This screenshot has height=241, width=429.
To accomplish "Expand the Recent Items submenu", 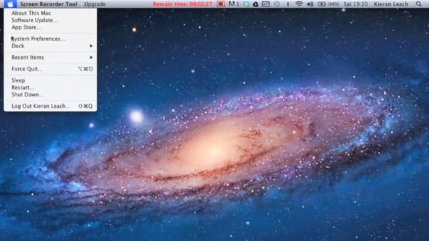I will (50, 57).
